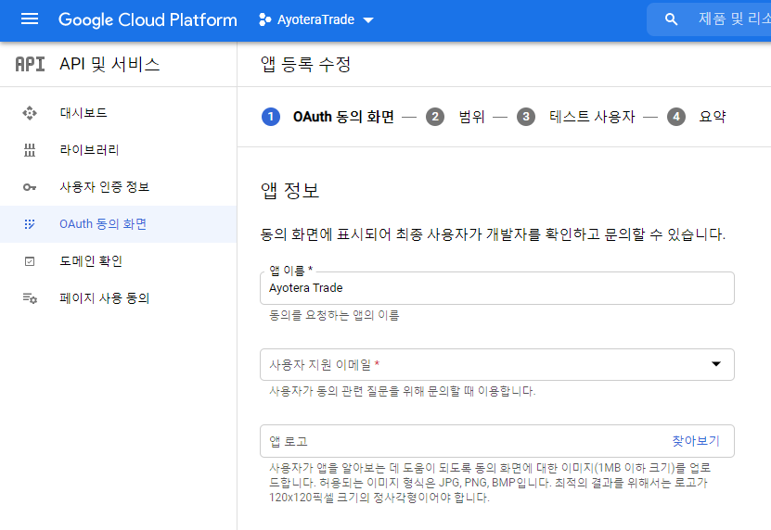Click the search magnifier icon
This screenshot has width=771, height=530.
click(x=671, y=19)
